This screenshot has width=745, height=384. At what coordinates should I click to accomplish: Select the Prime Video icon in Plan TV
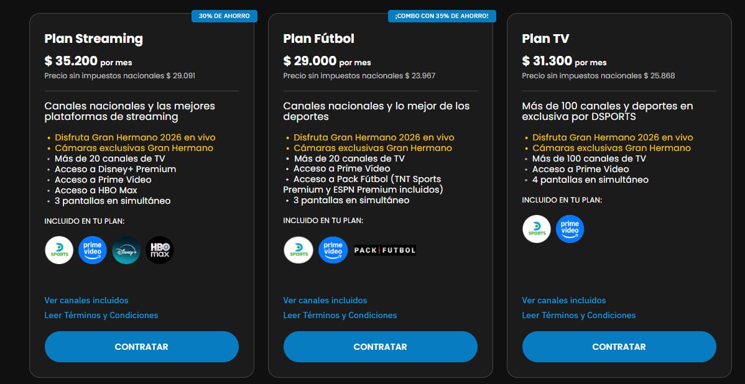coord(570,229)
